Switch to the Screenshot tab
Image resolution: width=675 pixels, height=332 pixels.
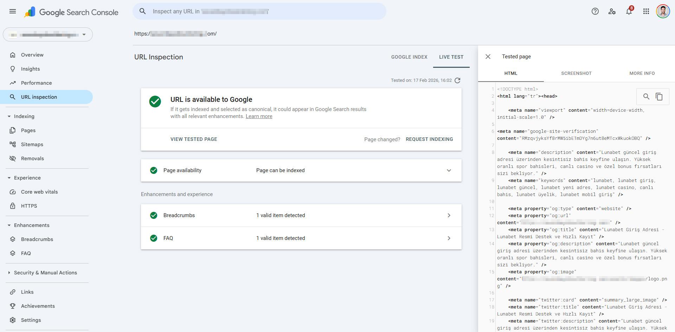click(576, 73)
